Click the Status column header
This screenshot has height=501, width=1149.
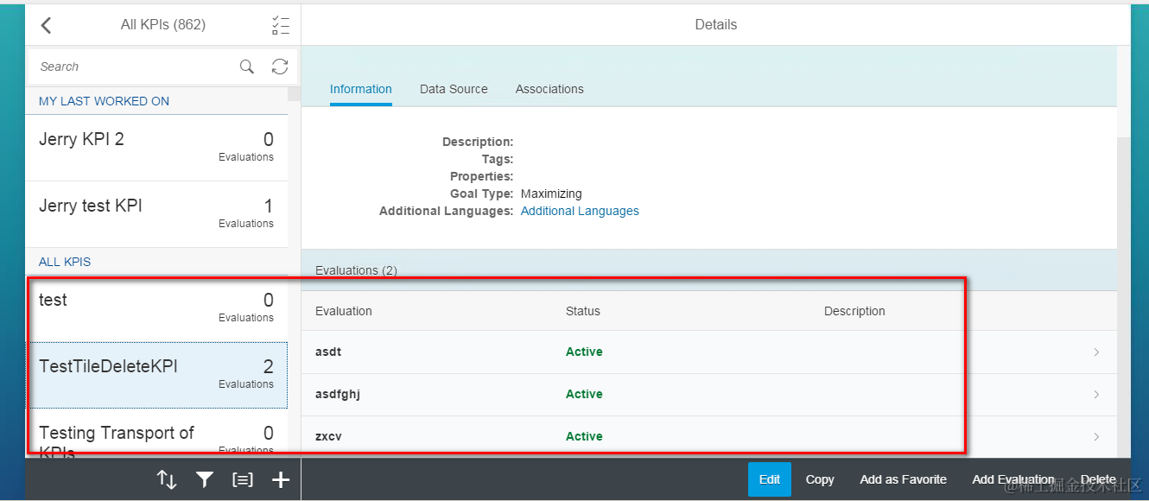(x=583, y=311)
